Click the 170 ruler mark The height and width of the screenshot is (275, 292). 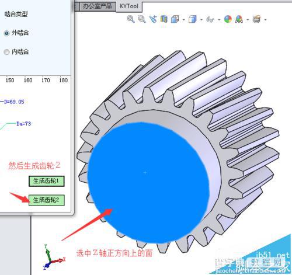click(46, 80)
